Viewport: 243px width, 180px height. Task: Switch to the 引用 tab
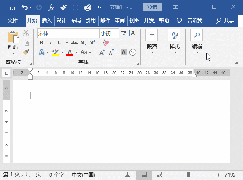coord(91,21)
